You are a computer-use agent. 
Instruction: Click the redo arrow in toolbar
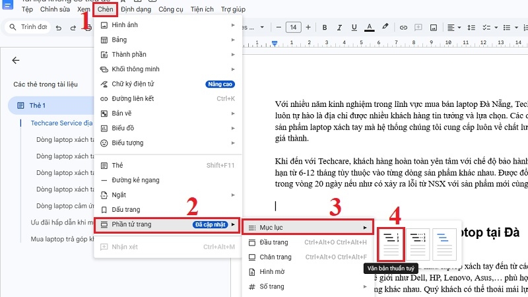[x=73, y=28]
